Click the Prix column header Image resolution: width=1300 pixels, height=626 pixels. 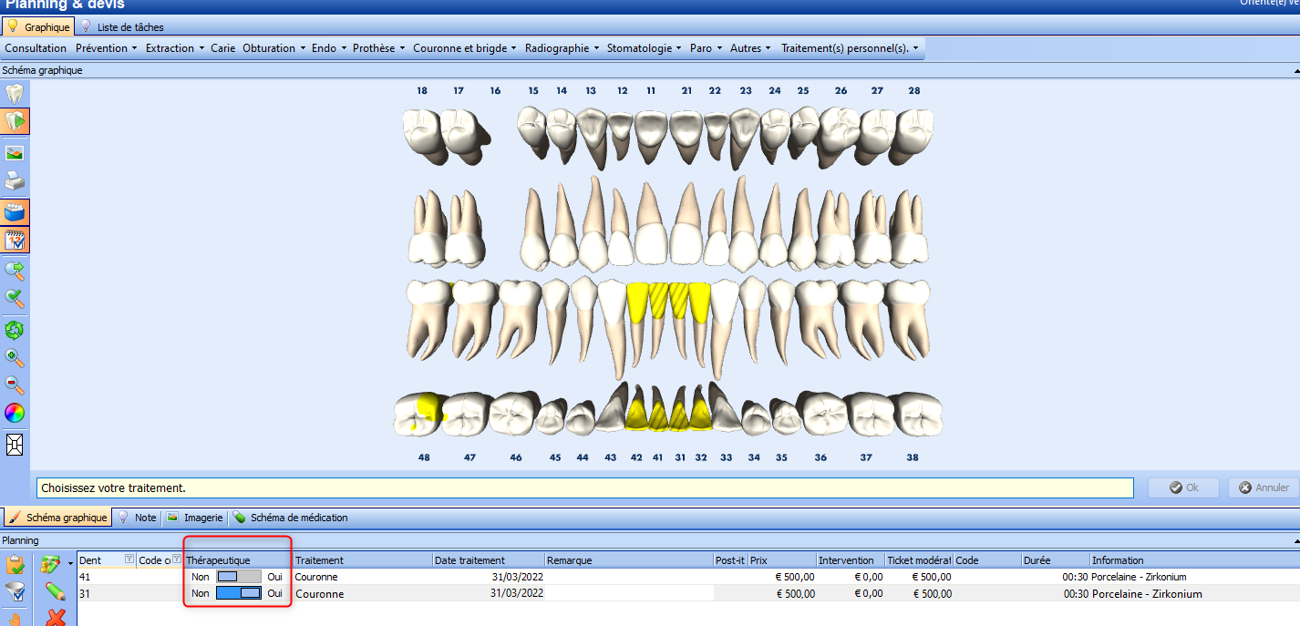point(782,560)
